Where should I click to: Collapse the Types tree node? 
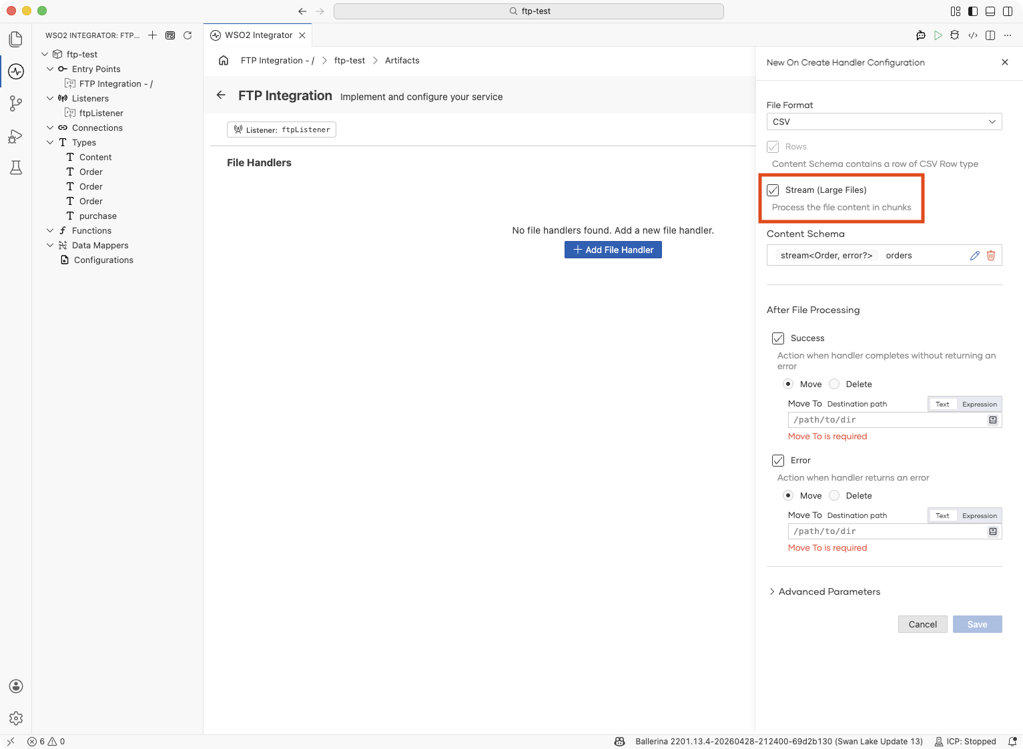(x=50, y=142)
